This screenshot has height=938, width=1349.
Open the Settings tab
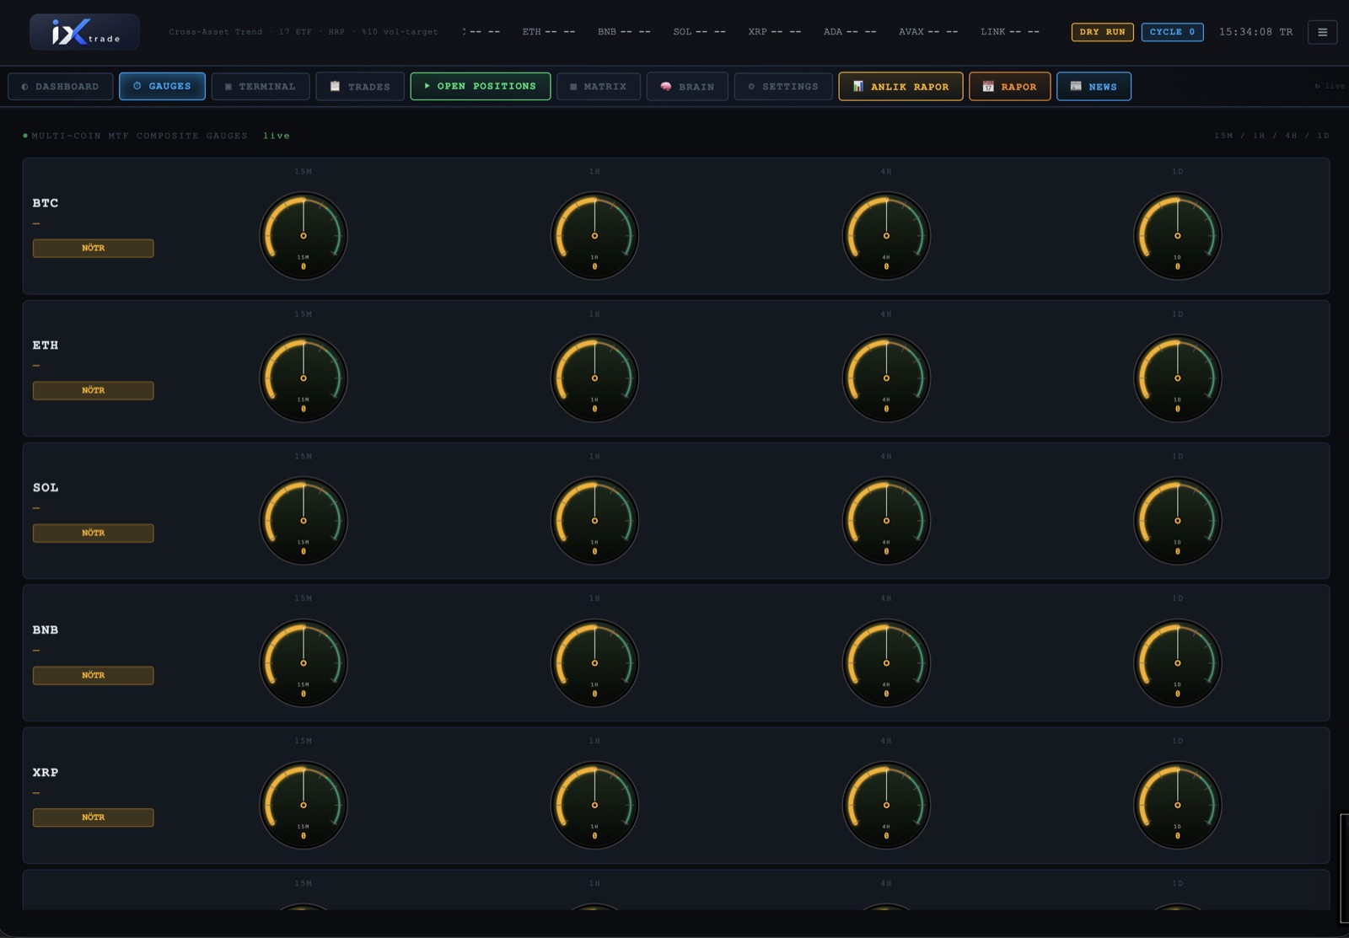(783, 86)
